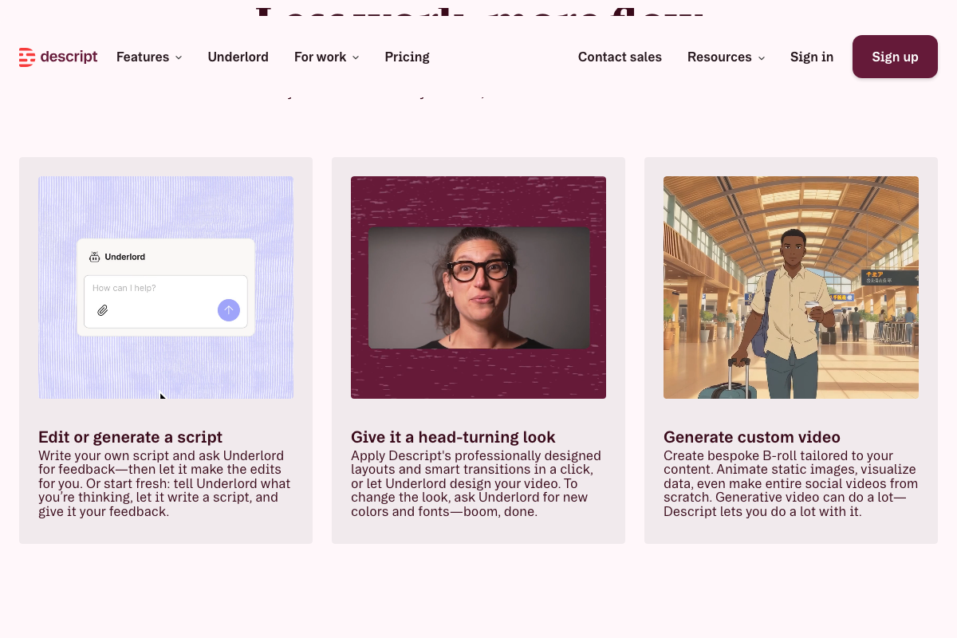Open the Features menu label

(x=143, y=57)
